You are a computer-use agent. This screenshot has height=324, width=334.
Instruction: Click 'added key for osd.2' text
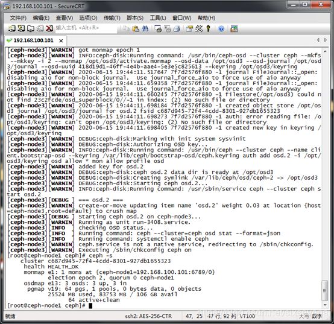[111, 167]
